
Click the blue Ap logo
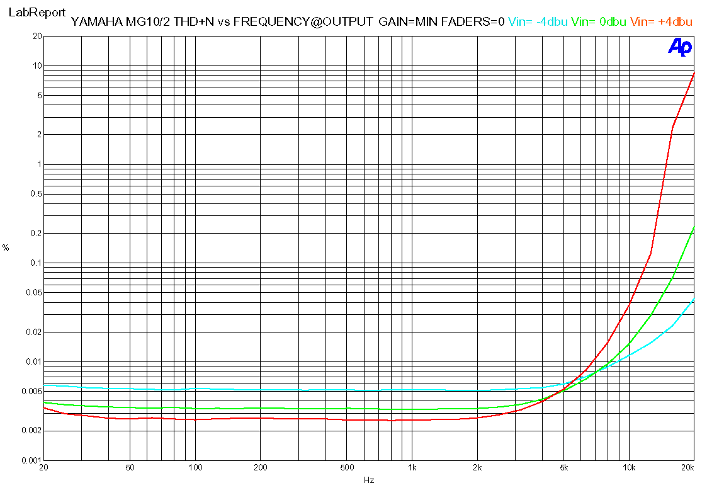tap(679, 47)
